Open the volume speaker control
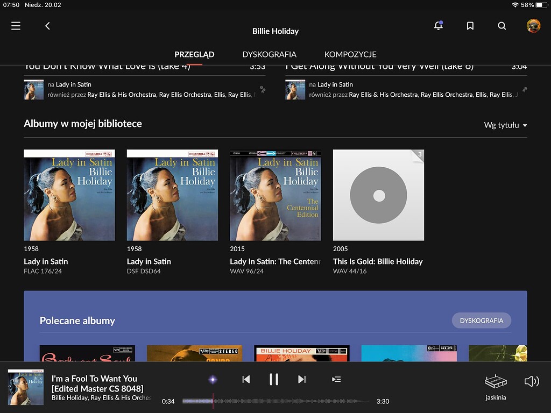The image size is (551, 413). pyautogui.click(x=531, y=381)
